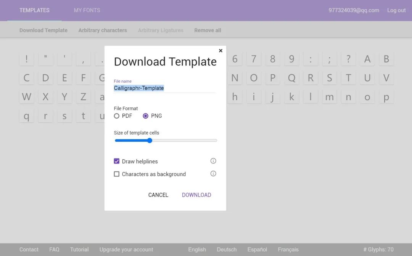
Task: Uncheck Draw helplines checkbox
Action: (117, 161)
